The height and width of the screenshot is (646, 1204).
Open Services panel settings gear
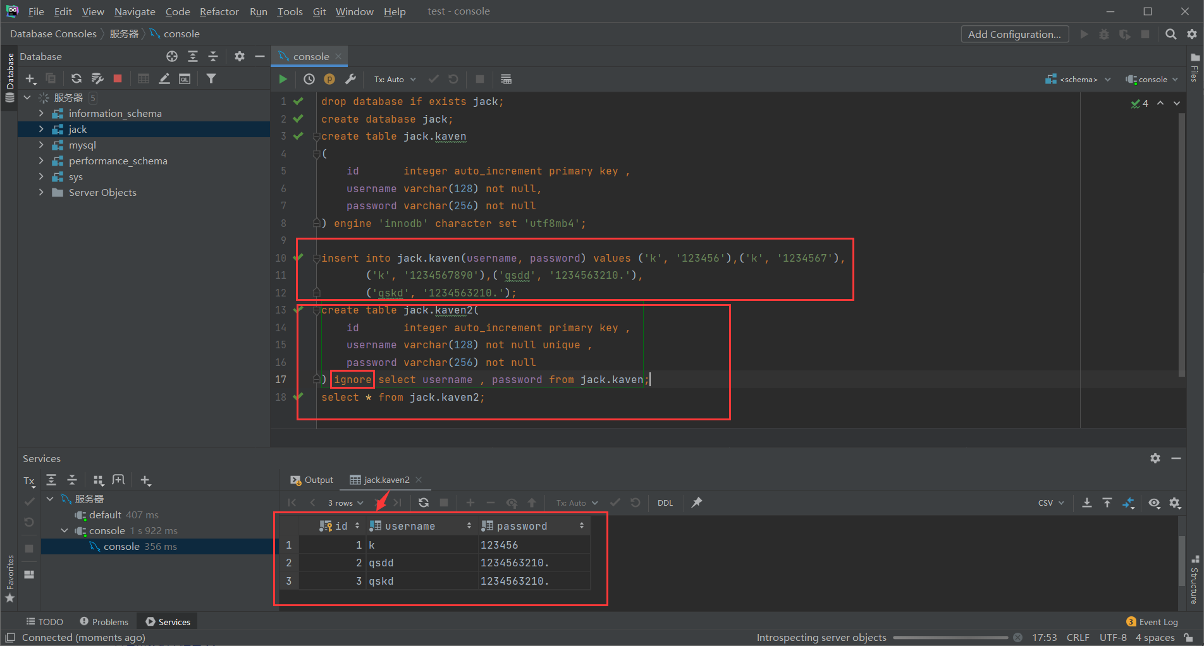[x=1155, y=458]
